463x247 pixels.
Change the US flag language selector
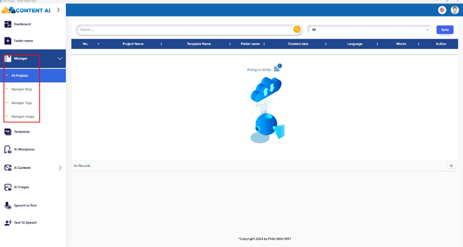pyautogui.click(x=442, y=10)
